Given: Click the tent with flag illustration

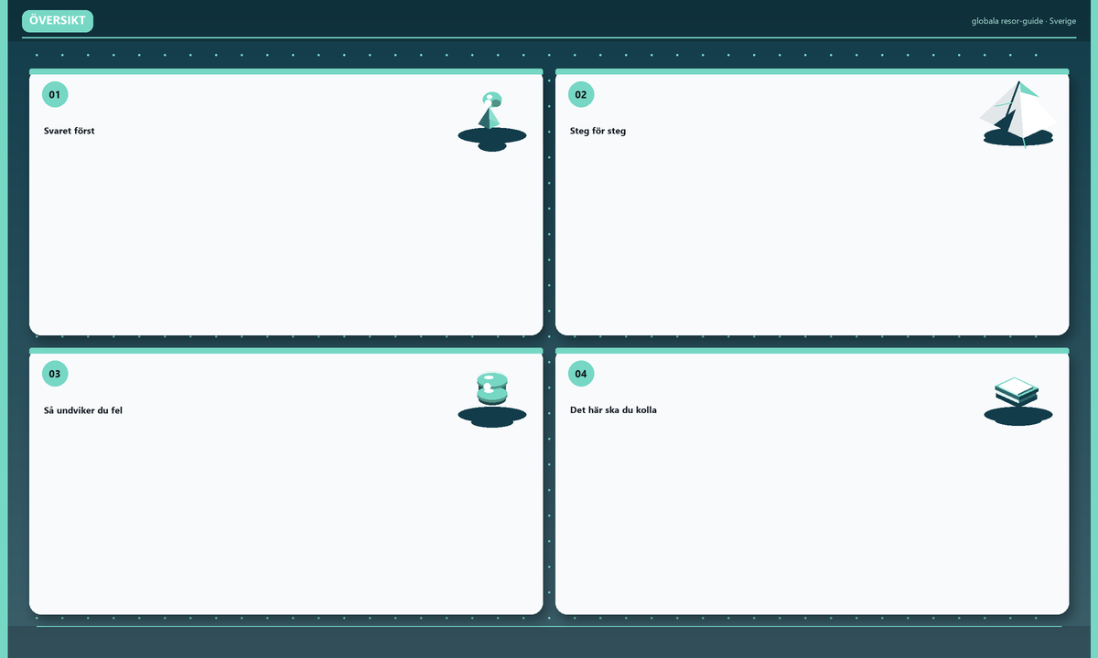Looking at the screenshot, I should point(1018,114).
